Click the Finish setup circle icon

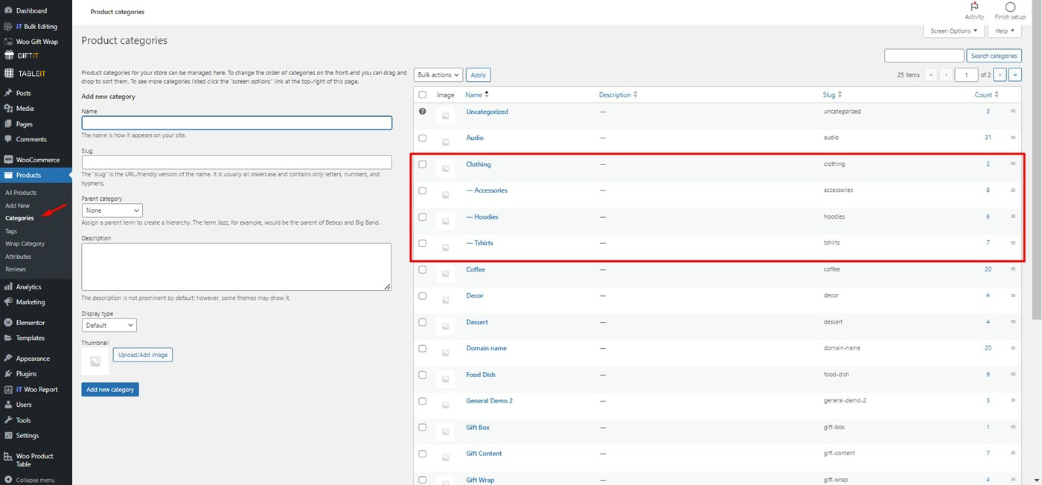pyautogui.click(x=1010, y=7)
